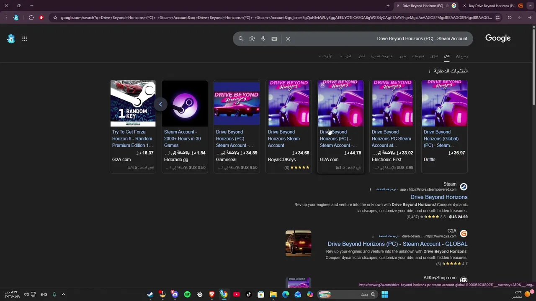Expand the More search filters dropdown
Viewport: 536px width, 301px height.
pyautogui.click(x=346, y=56)
